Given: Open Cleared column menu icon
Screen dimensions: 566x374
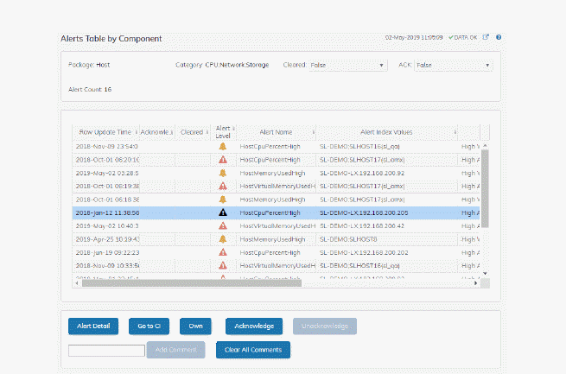Looking at the screenshot, I should pos(207,132).
